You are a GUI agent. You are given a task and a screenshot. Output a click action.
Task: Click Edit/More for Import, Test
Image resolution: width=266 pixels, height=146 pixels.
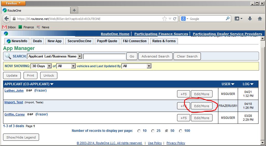tap(202, 106)
